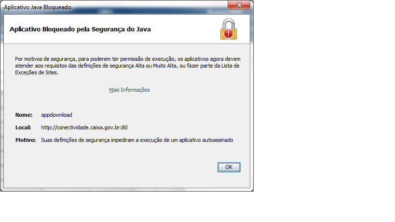Click the red exclamation mark on padlock
The image size is (395, 222).
[228, 34]
